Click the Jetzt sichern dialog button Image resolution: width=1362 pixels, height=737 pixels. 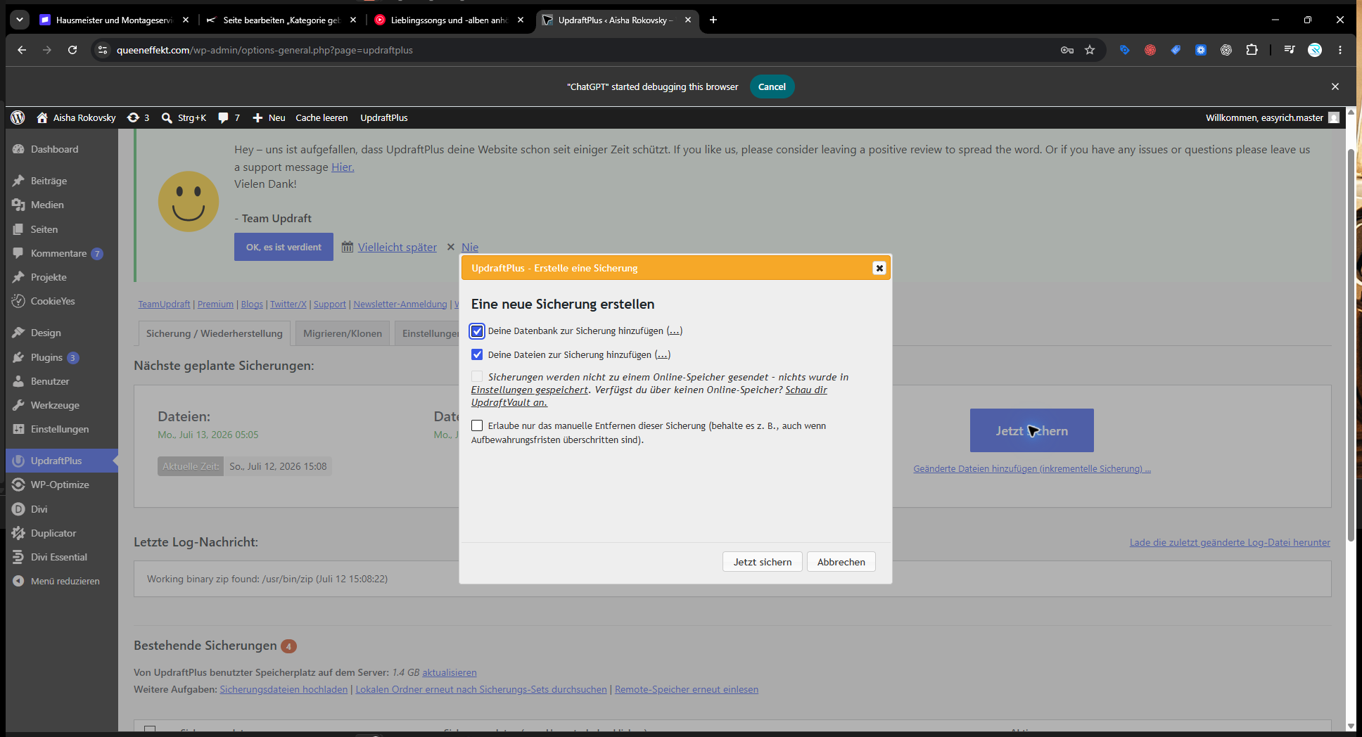coord(763,562)
